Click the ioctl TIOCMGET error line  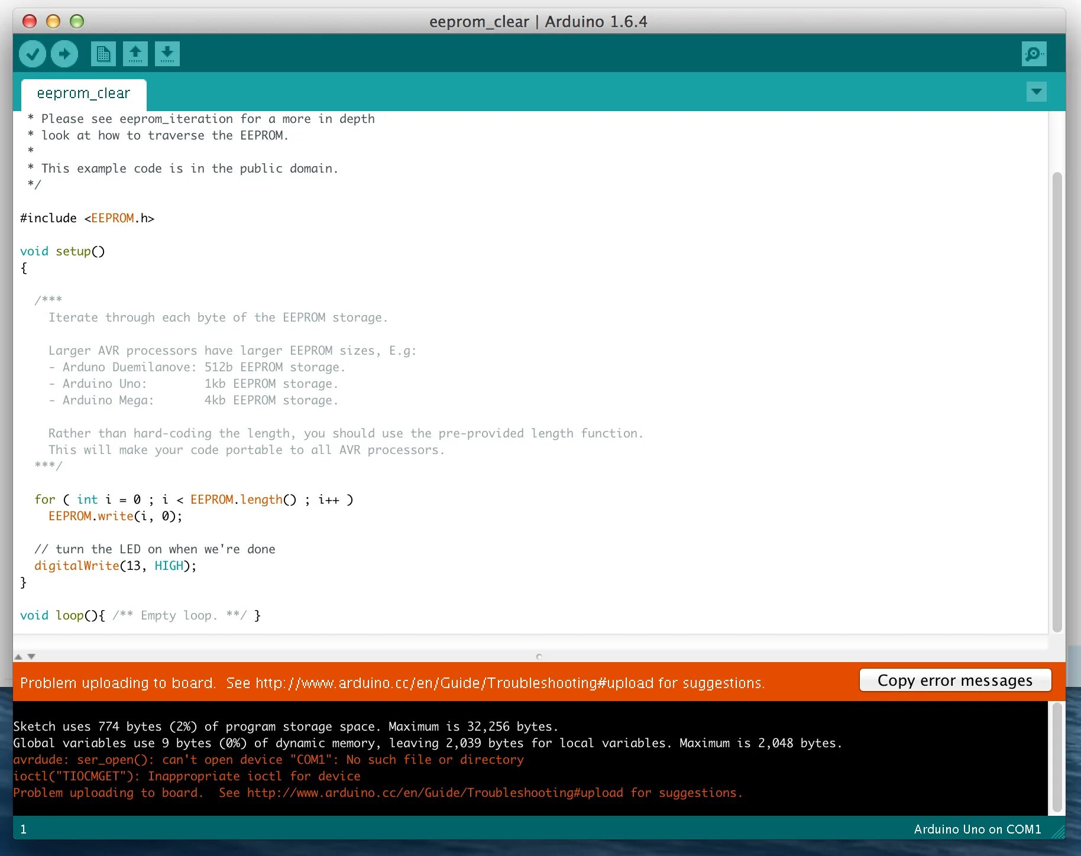click(187, 776)
